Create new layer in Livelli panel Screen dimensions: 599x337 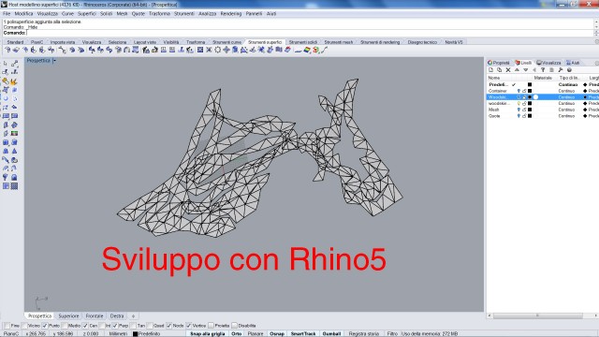[490, 70]
